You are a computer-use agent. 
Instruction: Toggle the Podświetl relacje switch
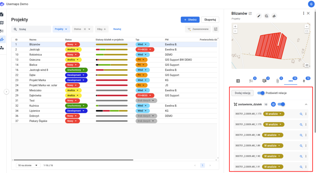[261, 93]
